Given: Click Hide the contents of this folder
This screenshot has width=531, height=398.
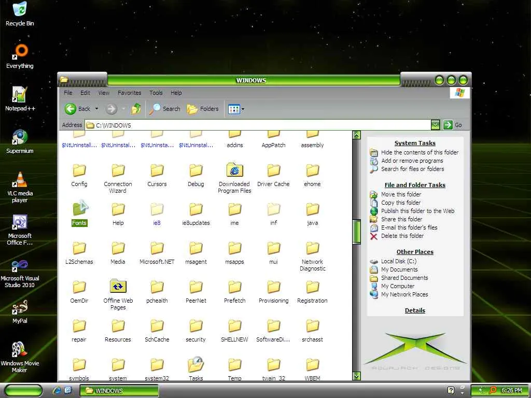Looking at the screenshot, I should coord(420,152).
